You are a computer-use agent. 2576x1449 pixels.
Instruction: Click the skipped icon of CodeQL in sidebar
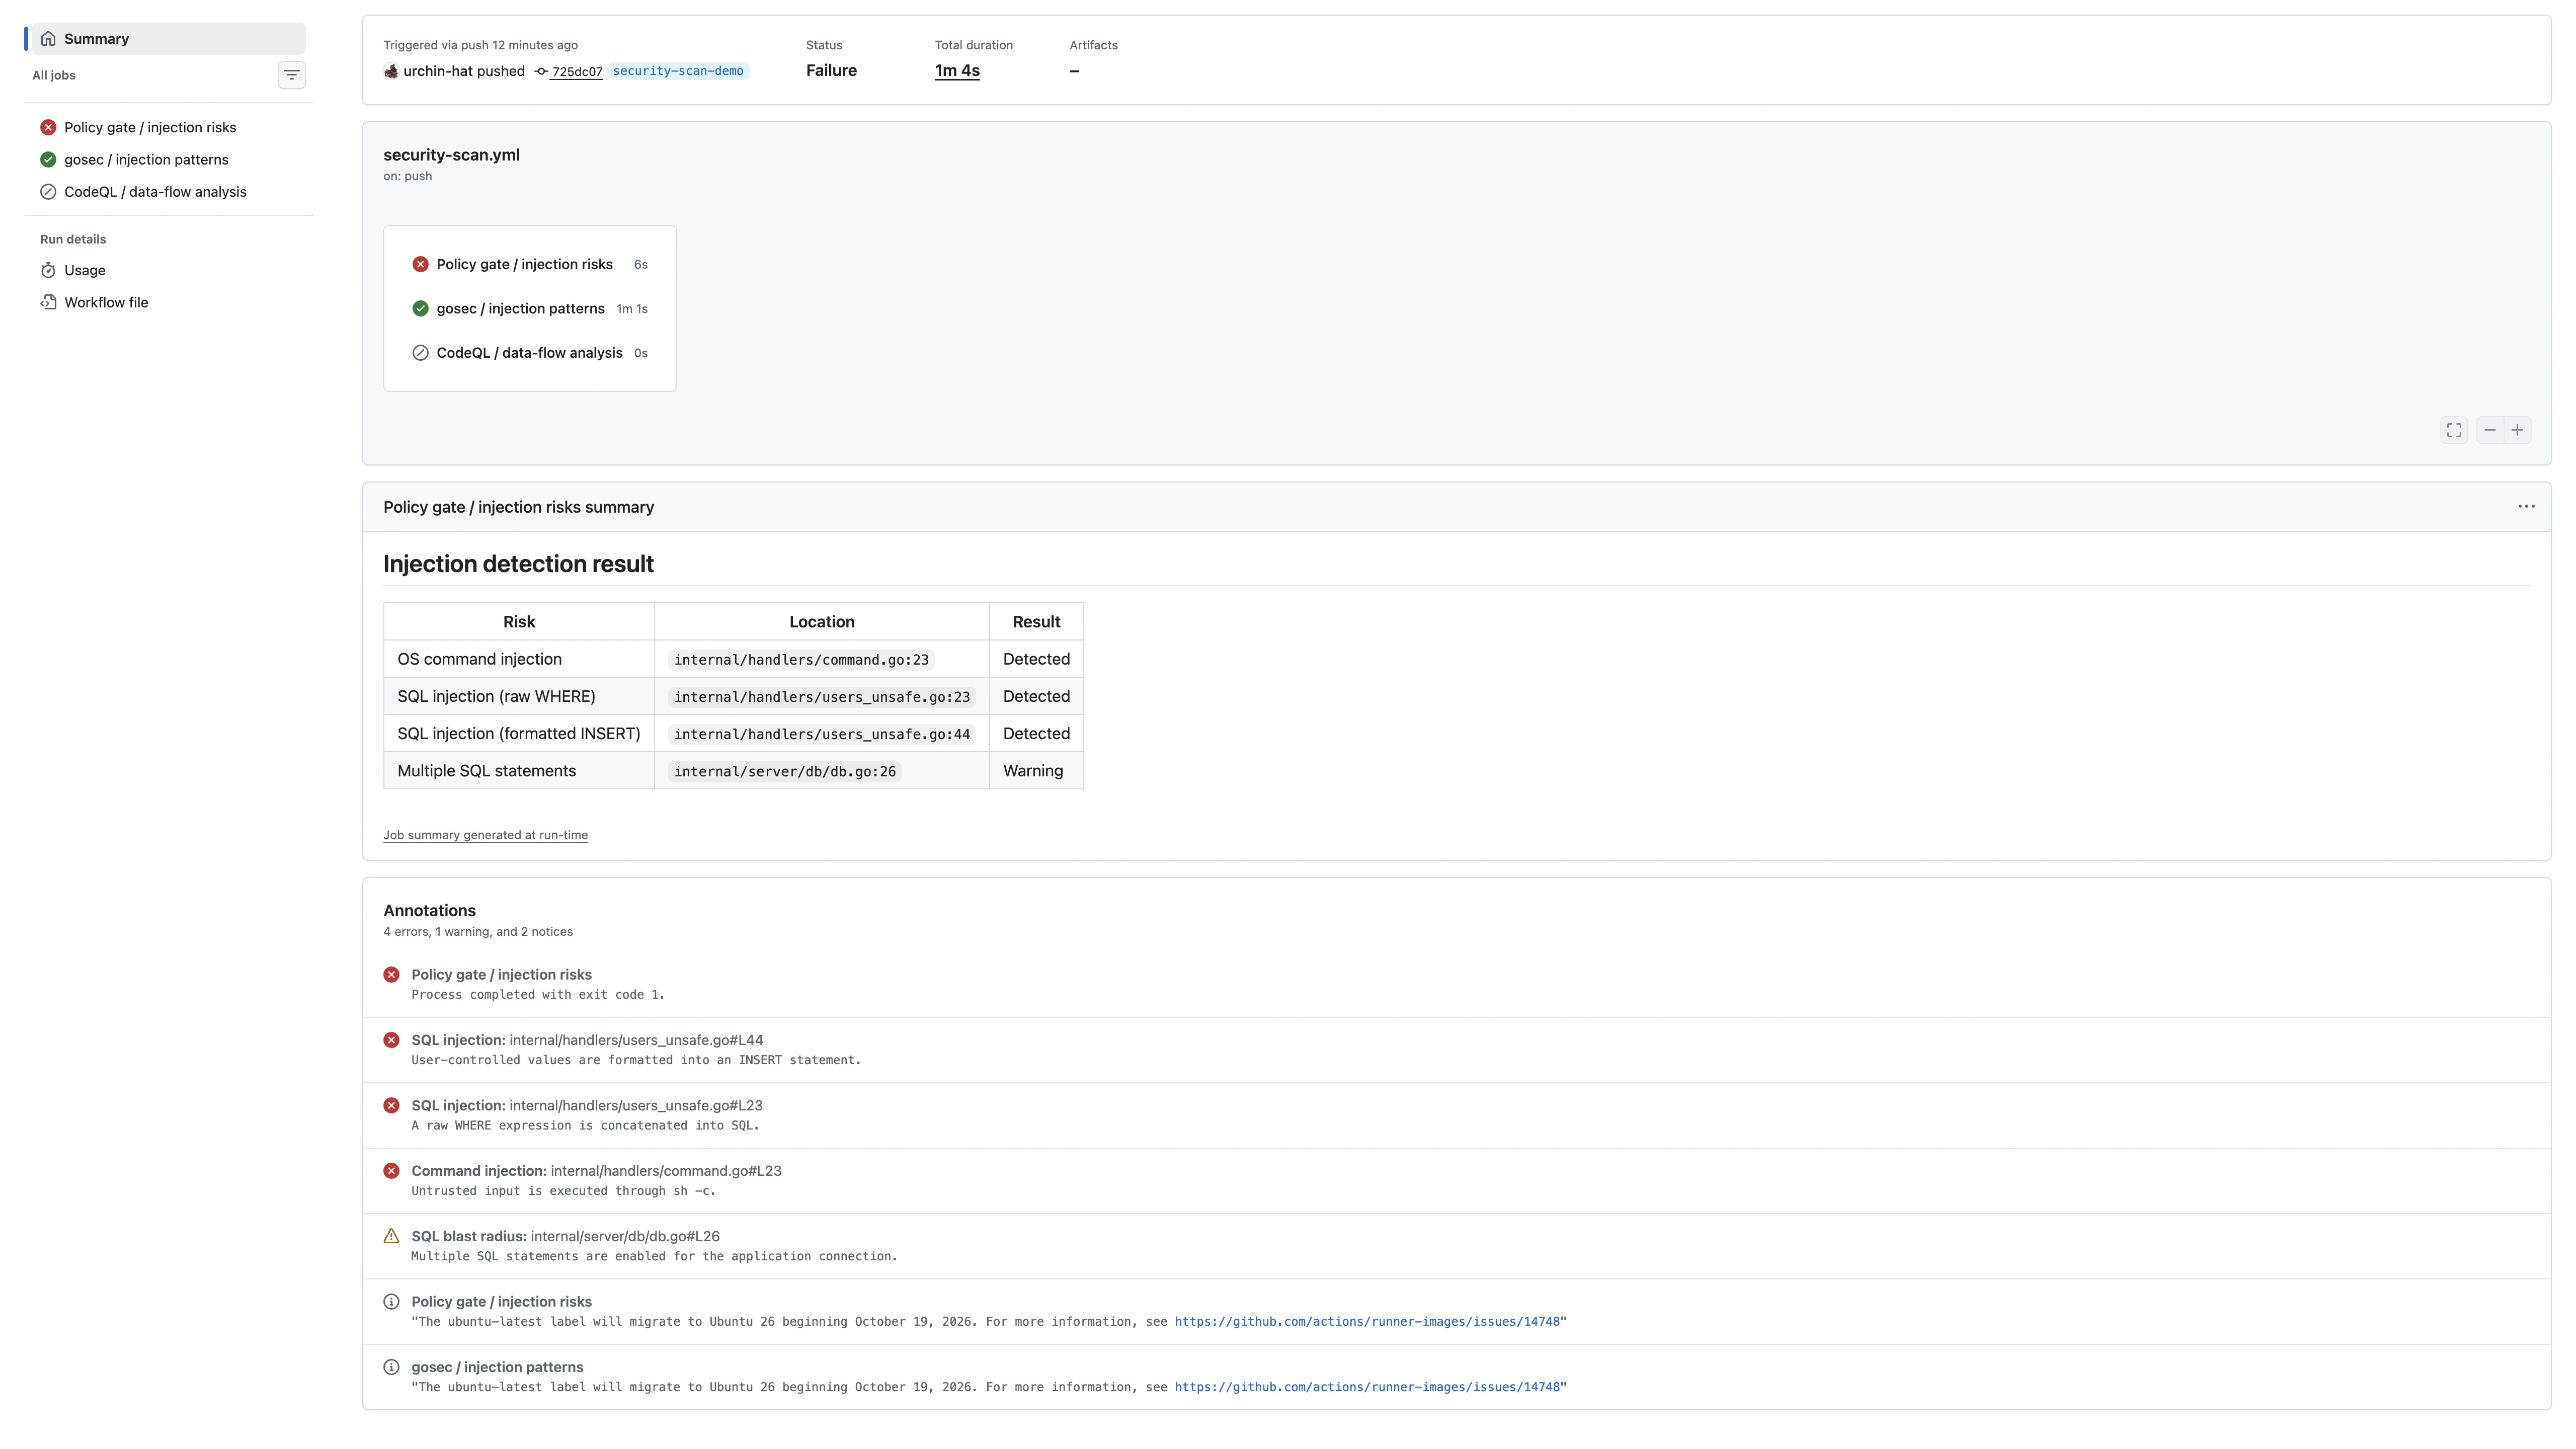[48, 192]
